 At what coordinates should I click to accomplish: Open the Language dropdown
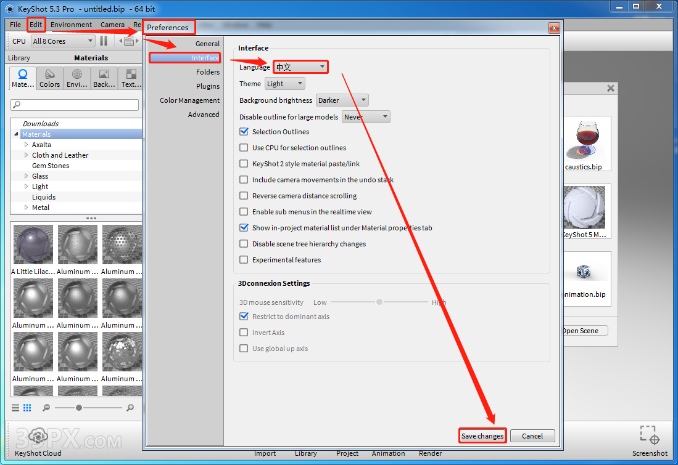pyautogui.click(x=300, y=67)
